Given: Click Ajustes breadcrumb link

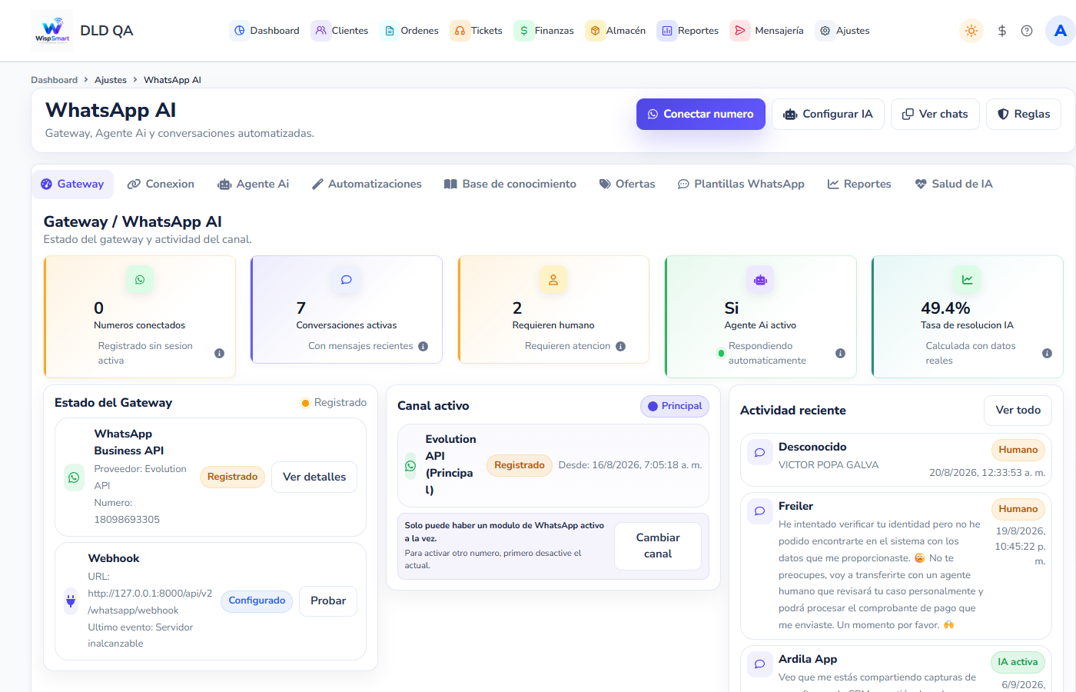Looking at the screenshot, I should pos(111,80).
